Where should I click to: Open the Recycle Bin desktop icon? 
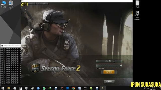[x=11, y=5]
